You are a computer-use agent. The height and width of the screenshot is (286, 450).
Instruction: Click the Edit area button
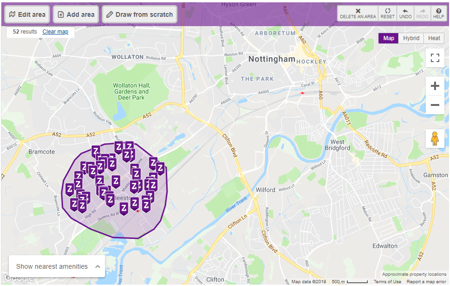27,14
